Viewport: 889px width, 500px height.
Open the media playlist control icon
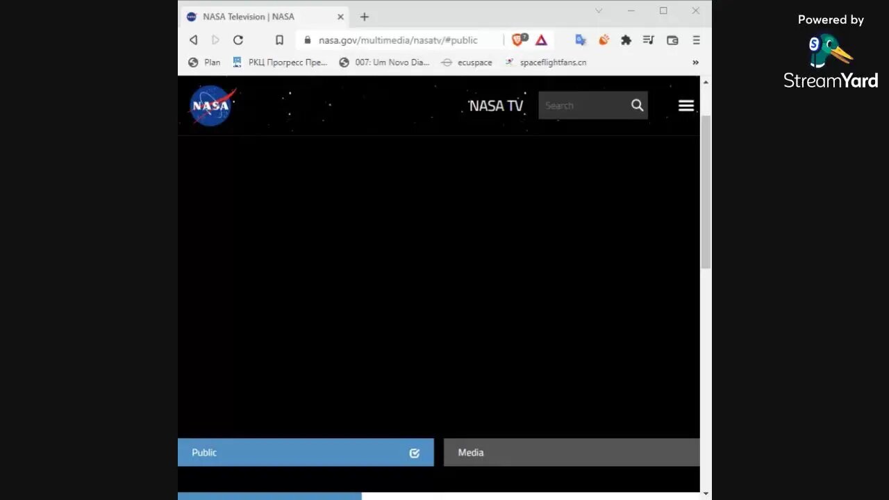649,40
